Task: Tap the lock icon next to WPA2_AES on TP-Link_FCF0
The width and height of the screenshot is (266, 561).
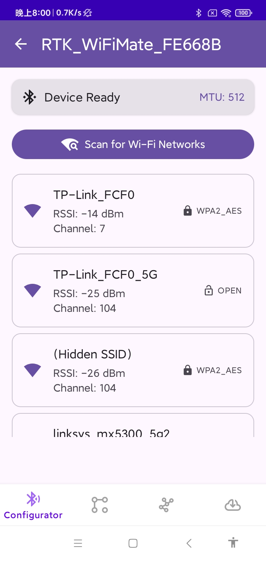Action: pos(188,211)
